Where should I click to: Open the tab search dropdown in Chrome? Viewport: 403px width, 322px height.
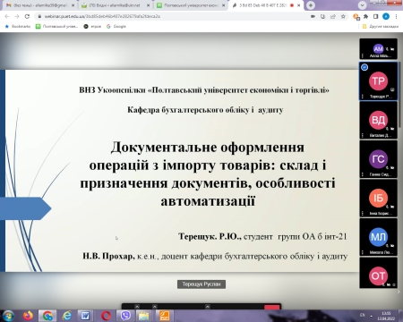[x=362, y=5]
